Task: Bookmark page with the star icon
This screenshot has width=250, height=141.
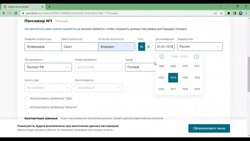Action: pos(221,13)
